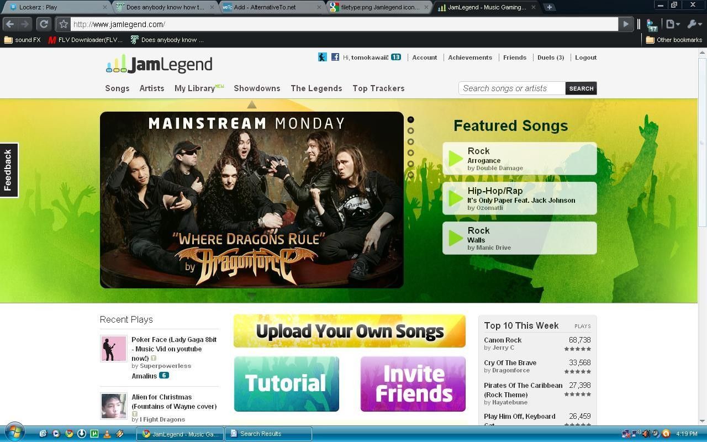The width and height of the screenshot is (707, 442).
Task: Open the Top Trackers section
Action: click(x=378, y=88)
